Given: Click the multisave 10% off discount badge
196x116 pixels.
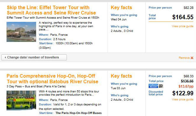Looking at the screenshot, I should pyautogui.click(x=156, y=86).
